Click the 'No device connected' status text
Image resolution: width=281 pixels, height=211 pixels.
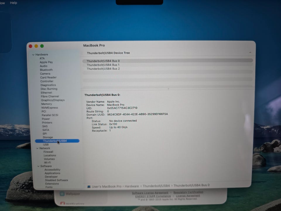[123, 121]
